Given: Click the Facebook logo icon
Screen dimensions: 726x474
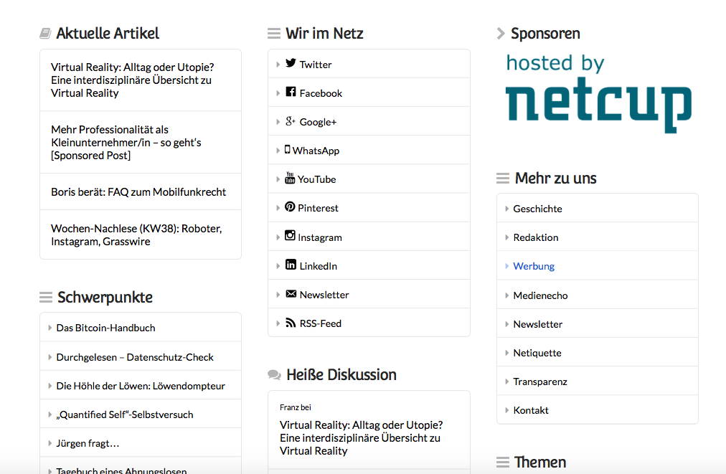Looking at the screenshot, I should (x=291, y=92).
